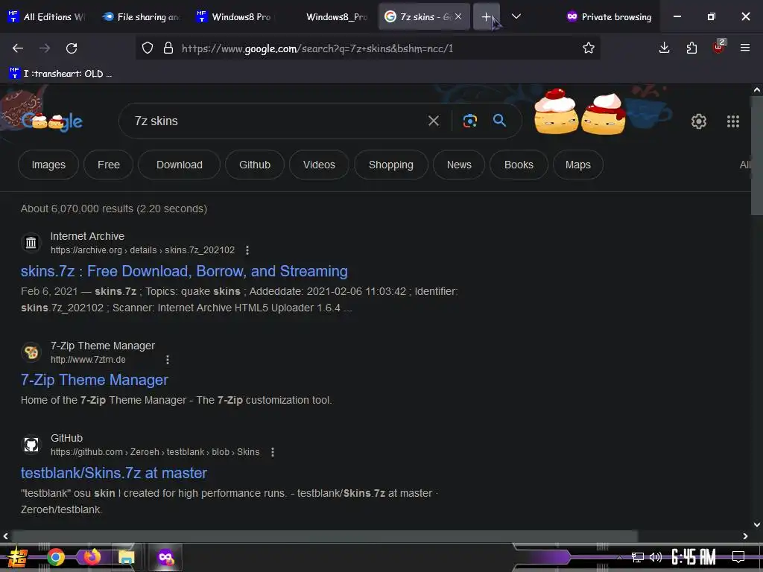763x572 pixels.
Task: Open more options for Internet Archive result
Action: (247, 250)
